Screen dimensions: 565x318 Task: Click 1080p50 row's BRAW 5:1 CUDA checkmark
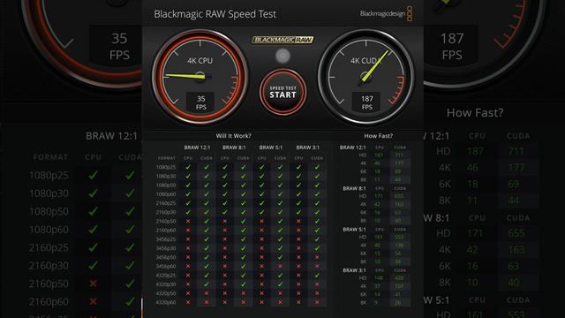tap(280, 185)
